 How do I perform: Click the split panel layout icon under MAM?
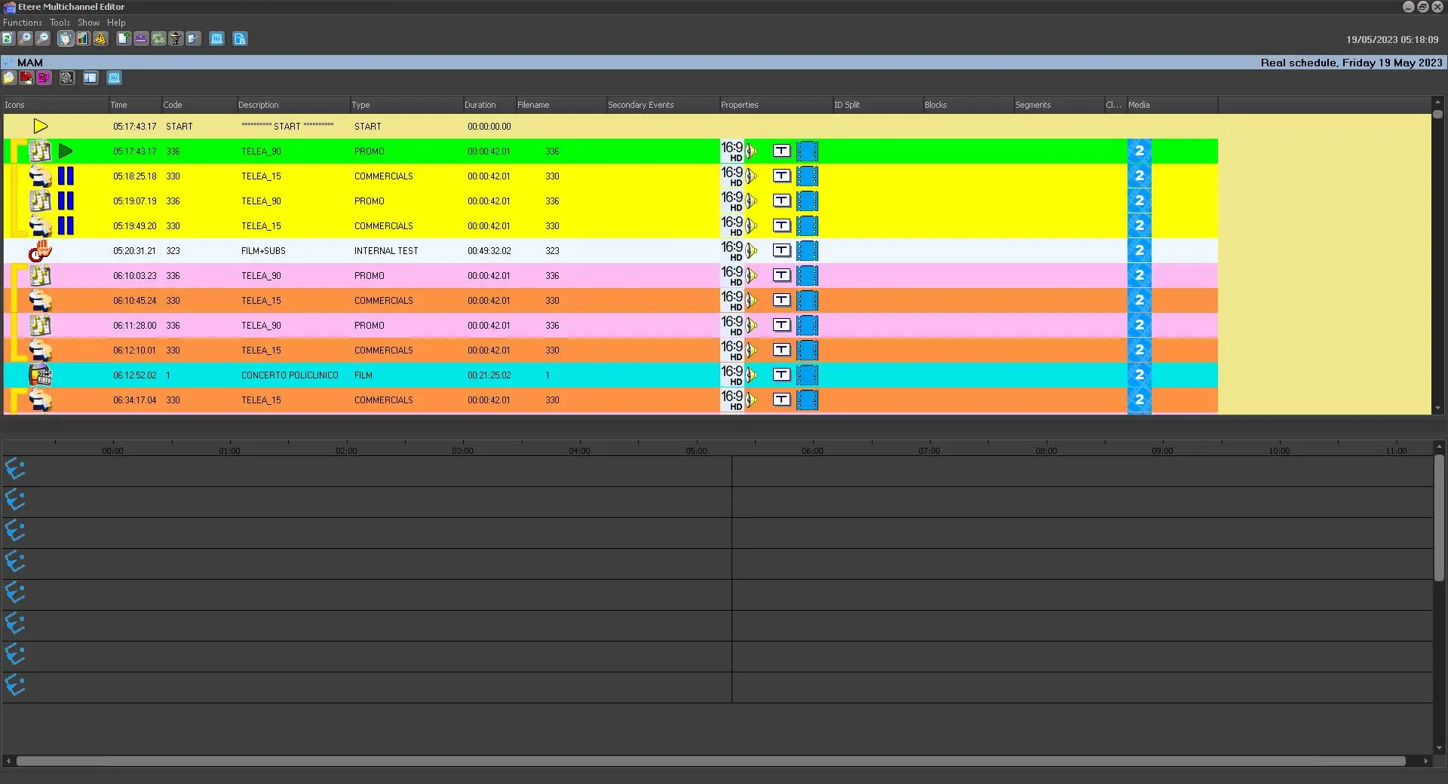pos(90,78)
